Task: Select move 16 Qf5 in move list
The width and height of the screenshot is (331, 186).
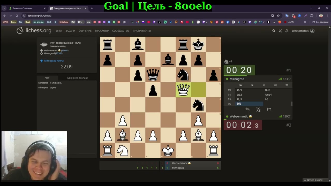Action: tap(249, 104)
